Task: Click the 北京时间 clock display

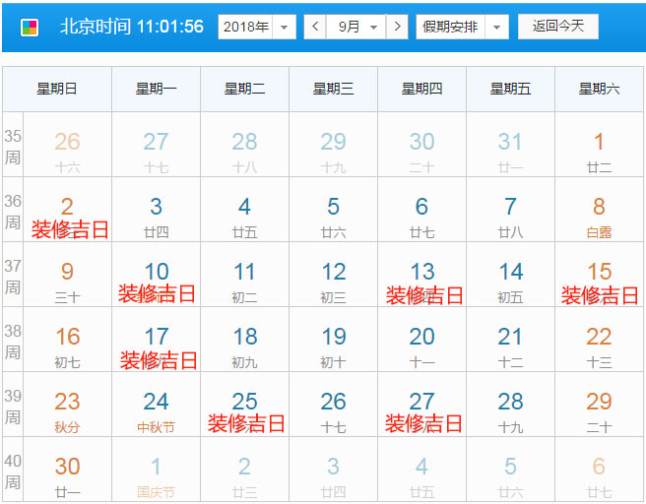Action: coord(132,27)
